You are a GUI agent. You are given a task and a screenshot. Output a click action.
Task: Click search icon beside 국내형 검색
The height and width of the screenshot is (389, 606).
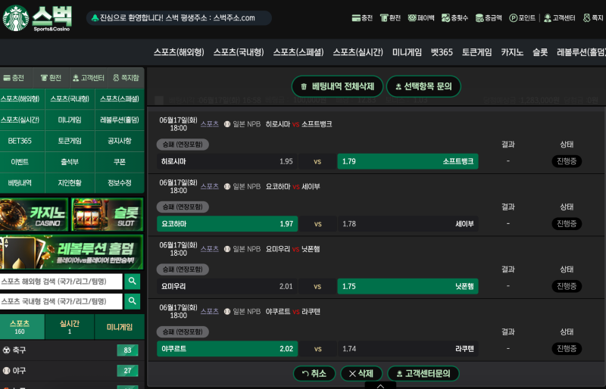(x=132, y=301)
